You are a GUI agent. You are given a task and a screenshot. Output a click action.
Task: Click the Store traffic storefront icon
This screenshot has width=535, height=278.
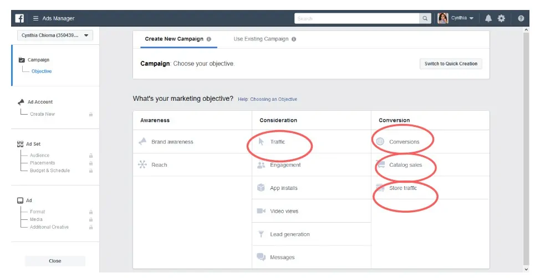[380, 188]
